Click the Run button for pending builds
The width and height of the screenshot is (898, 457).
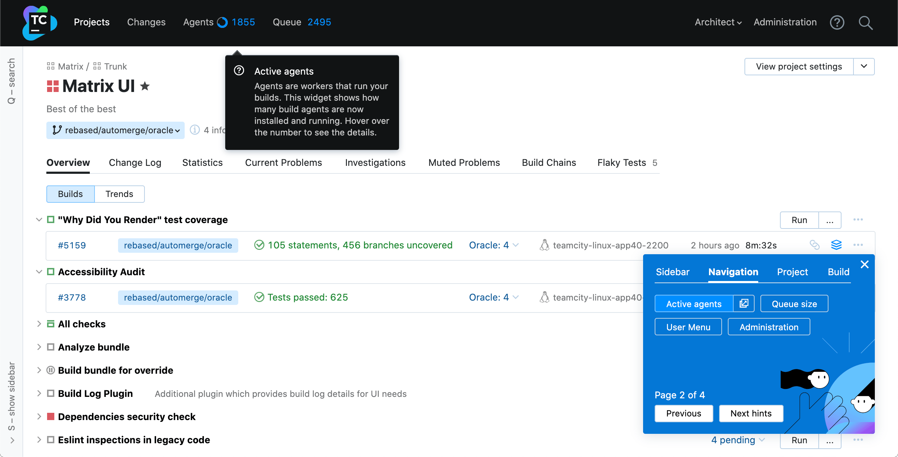pos(799,440)
